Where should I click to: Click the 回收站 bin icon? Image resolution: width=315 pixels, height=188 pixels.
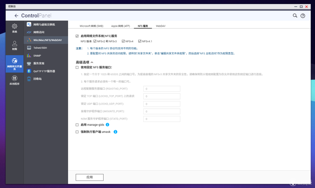(29, 79)
